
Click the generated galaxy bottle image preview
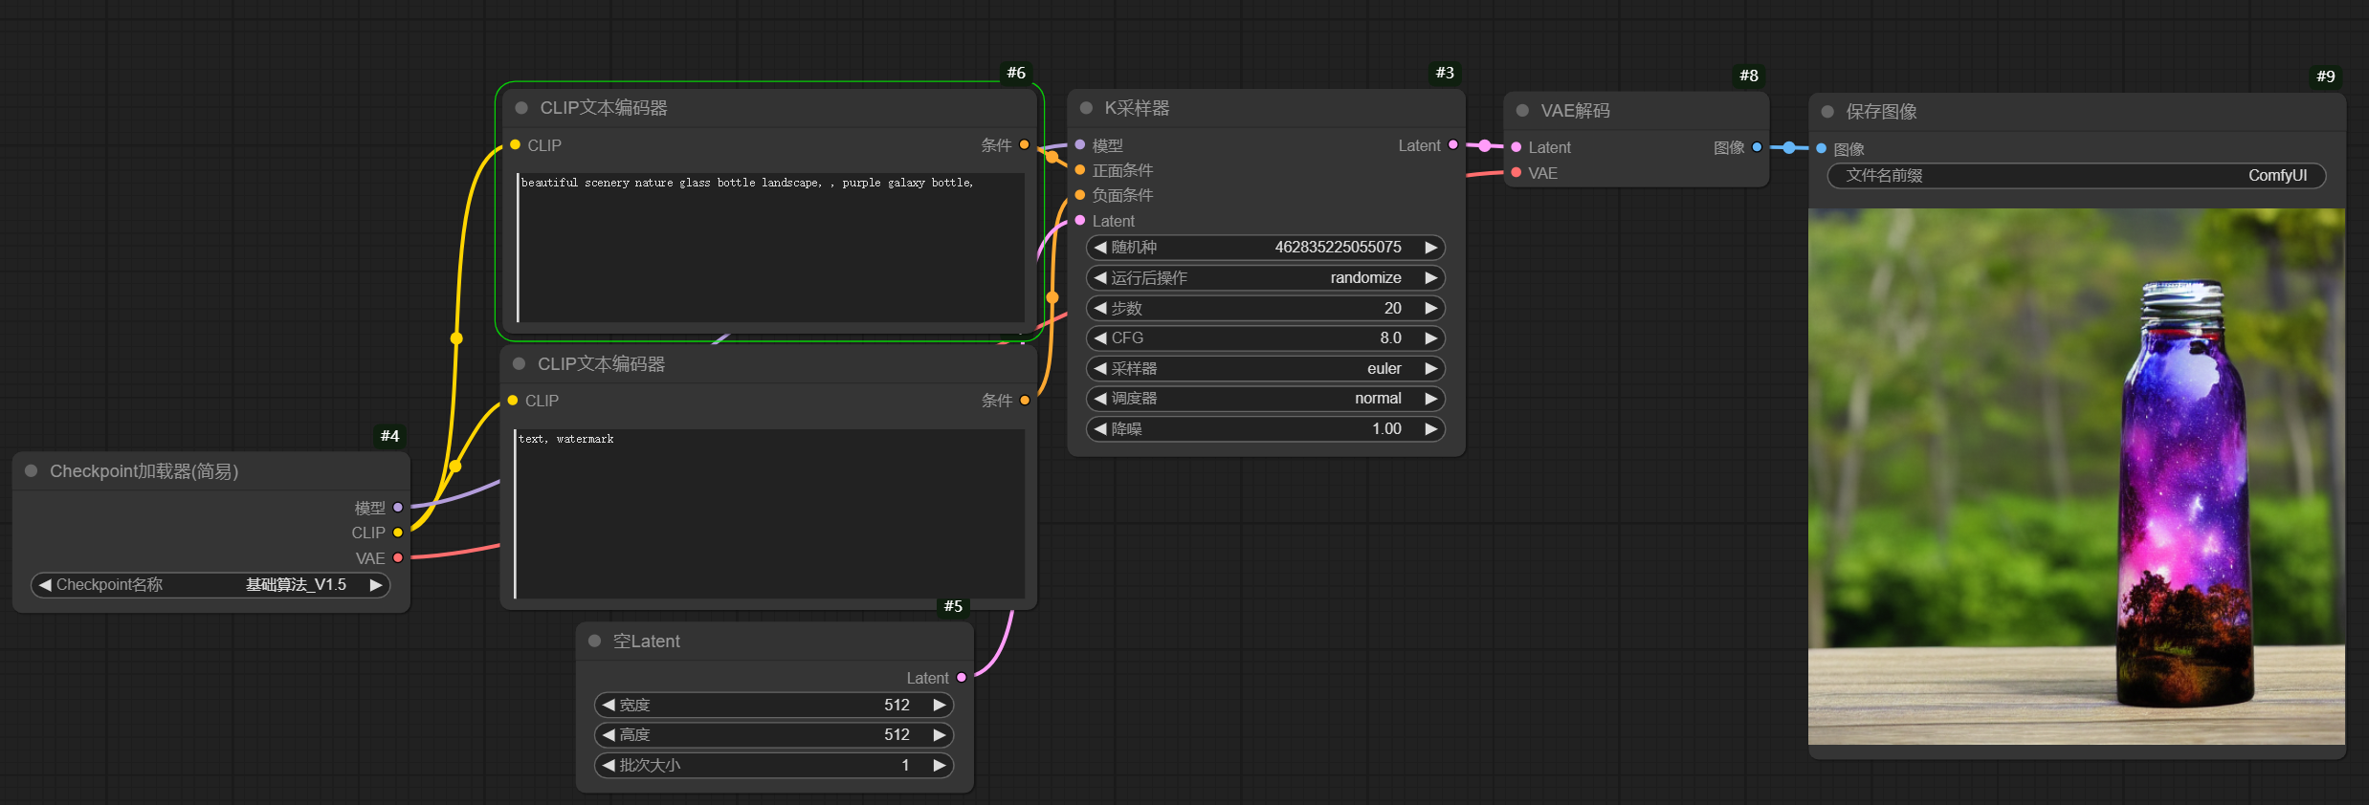[2076, 476]
